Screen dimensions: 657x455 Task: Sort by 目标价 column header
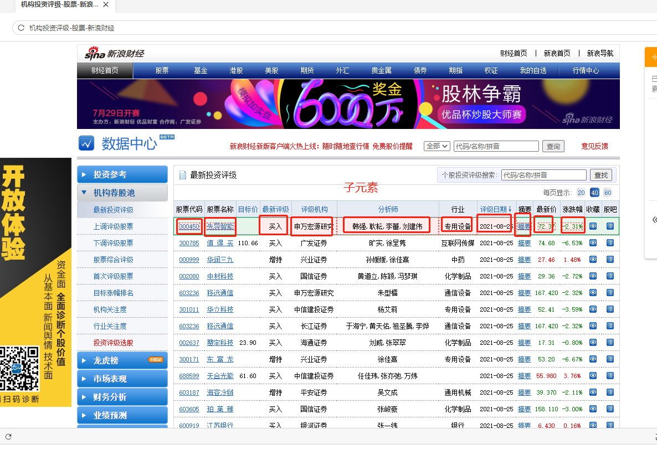(248, 209)
